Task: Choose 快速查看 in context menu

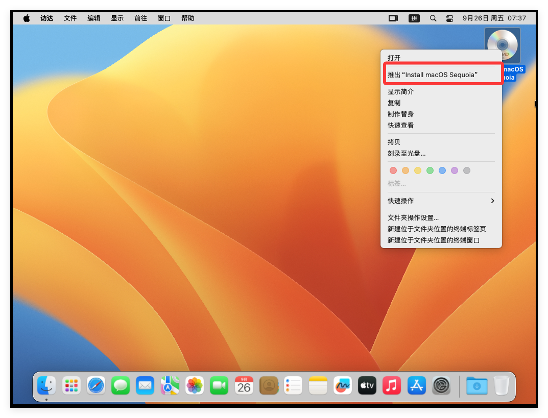Action: point(441,125)
